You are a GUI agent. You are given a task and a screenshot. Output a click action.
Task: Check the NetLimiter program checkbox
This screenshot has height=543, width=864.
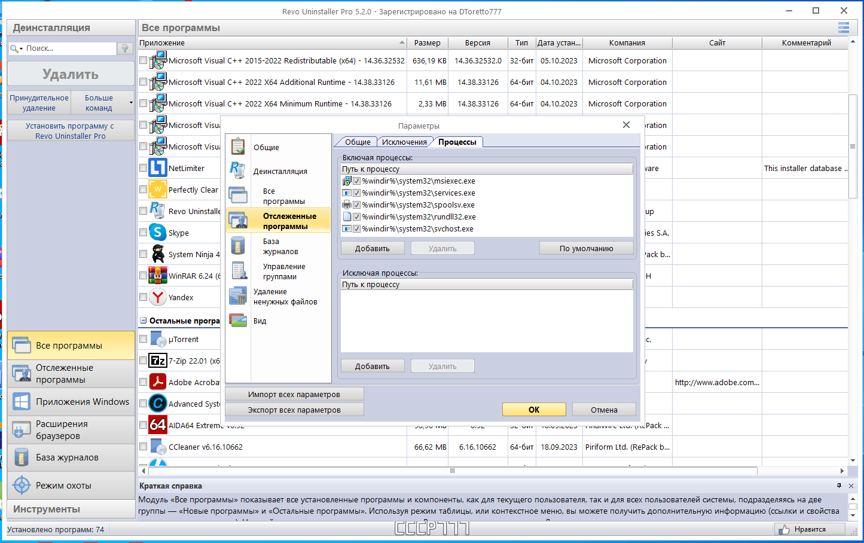(x=143, y=168)
